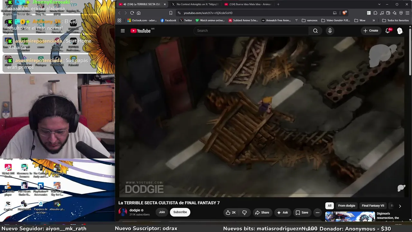Open VLC media player desktop shortcut
Image resolution: width=412 pixels, height=232 pixels.
(x=8, y=189)
